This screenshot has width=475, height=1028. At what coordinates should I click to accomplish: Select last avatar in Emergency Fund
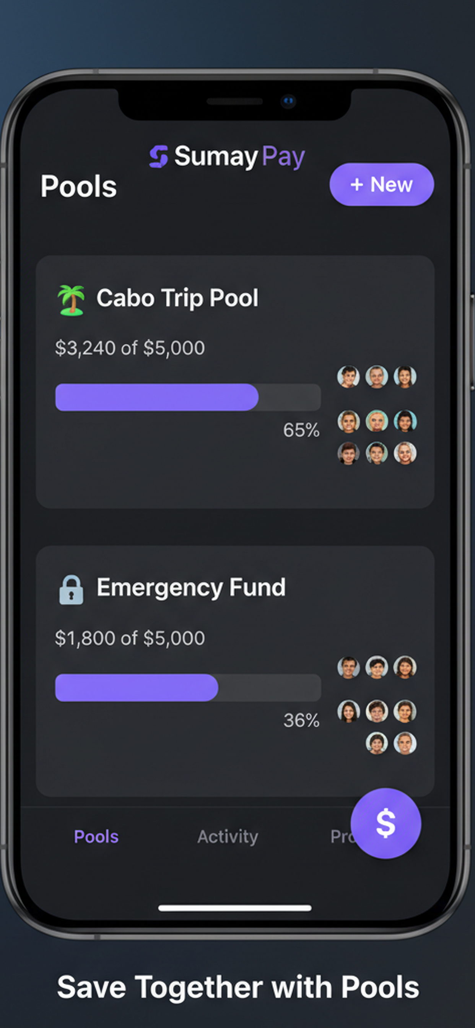click(405, 743)
